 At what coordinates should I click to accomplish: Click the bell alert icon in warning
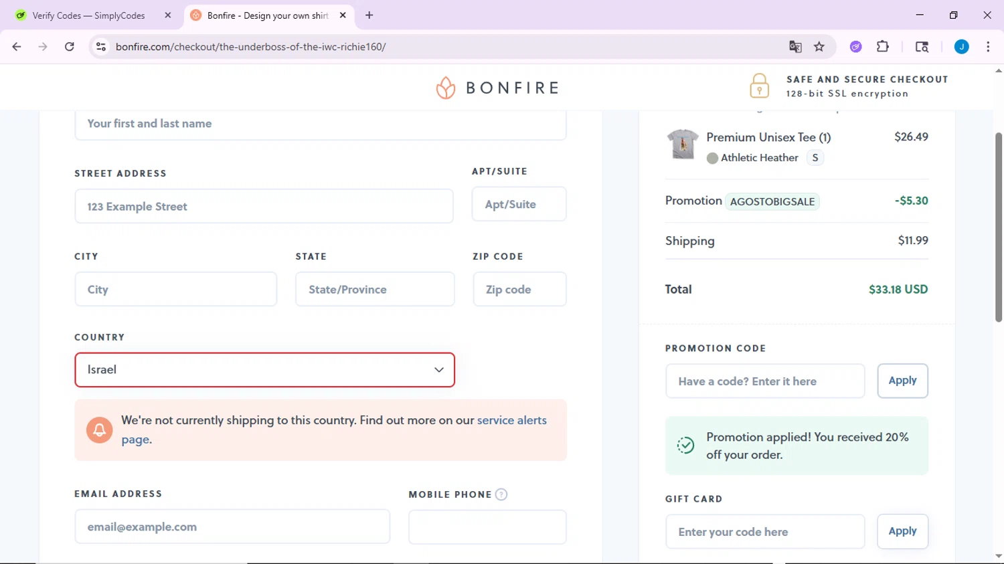coord(99,430)
